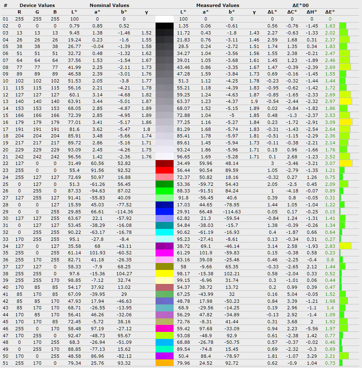Click the ΔH* column header
This screenshot has height=368, width=362.
[x=313, y=12]
